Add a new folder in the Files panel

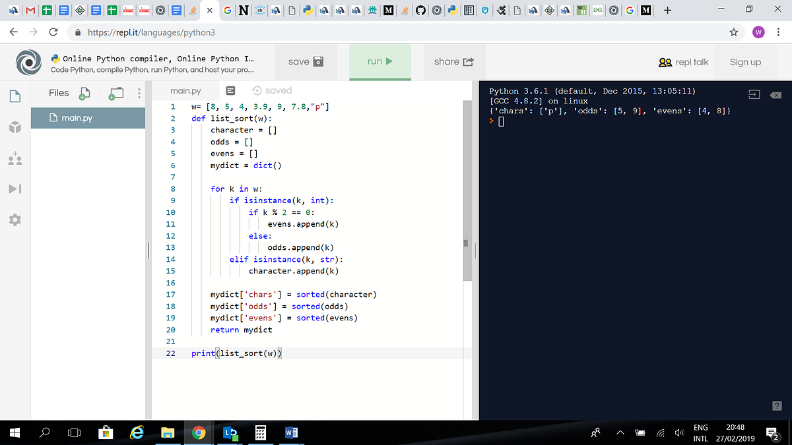pyautogui.click(x=116, y=93)
